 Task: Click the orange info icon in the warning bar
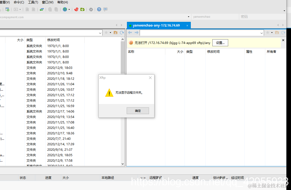(131, 43)
